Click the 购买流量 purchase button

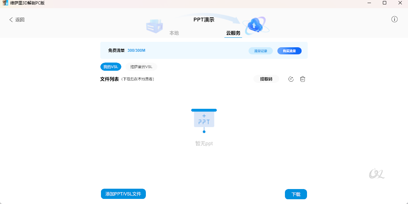(x=289, y=51)
